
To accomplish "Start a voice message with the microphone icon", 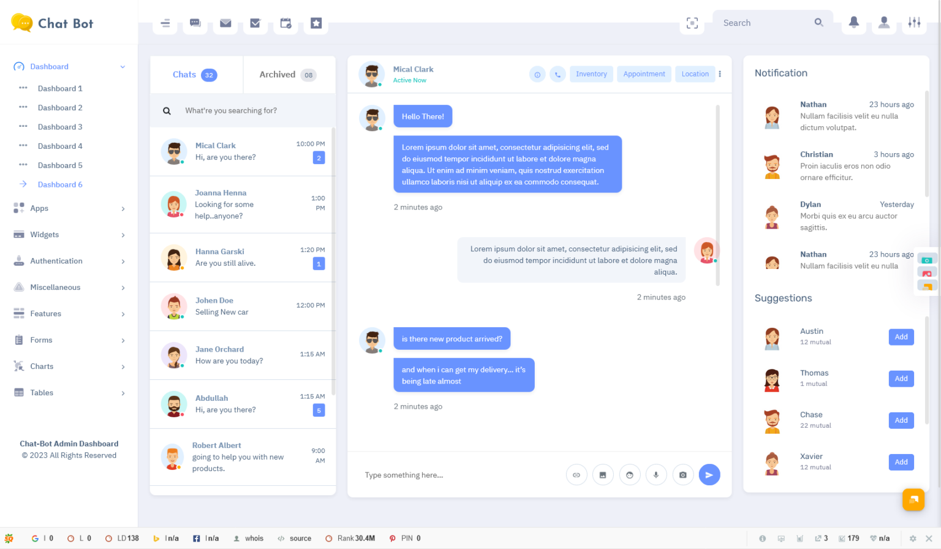I will point(656,474).
